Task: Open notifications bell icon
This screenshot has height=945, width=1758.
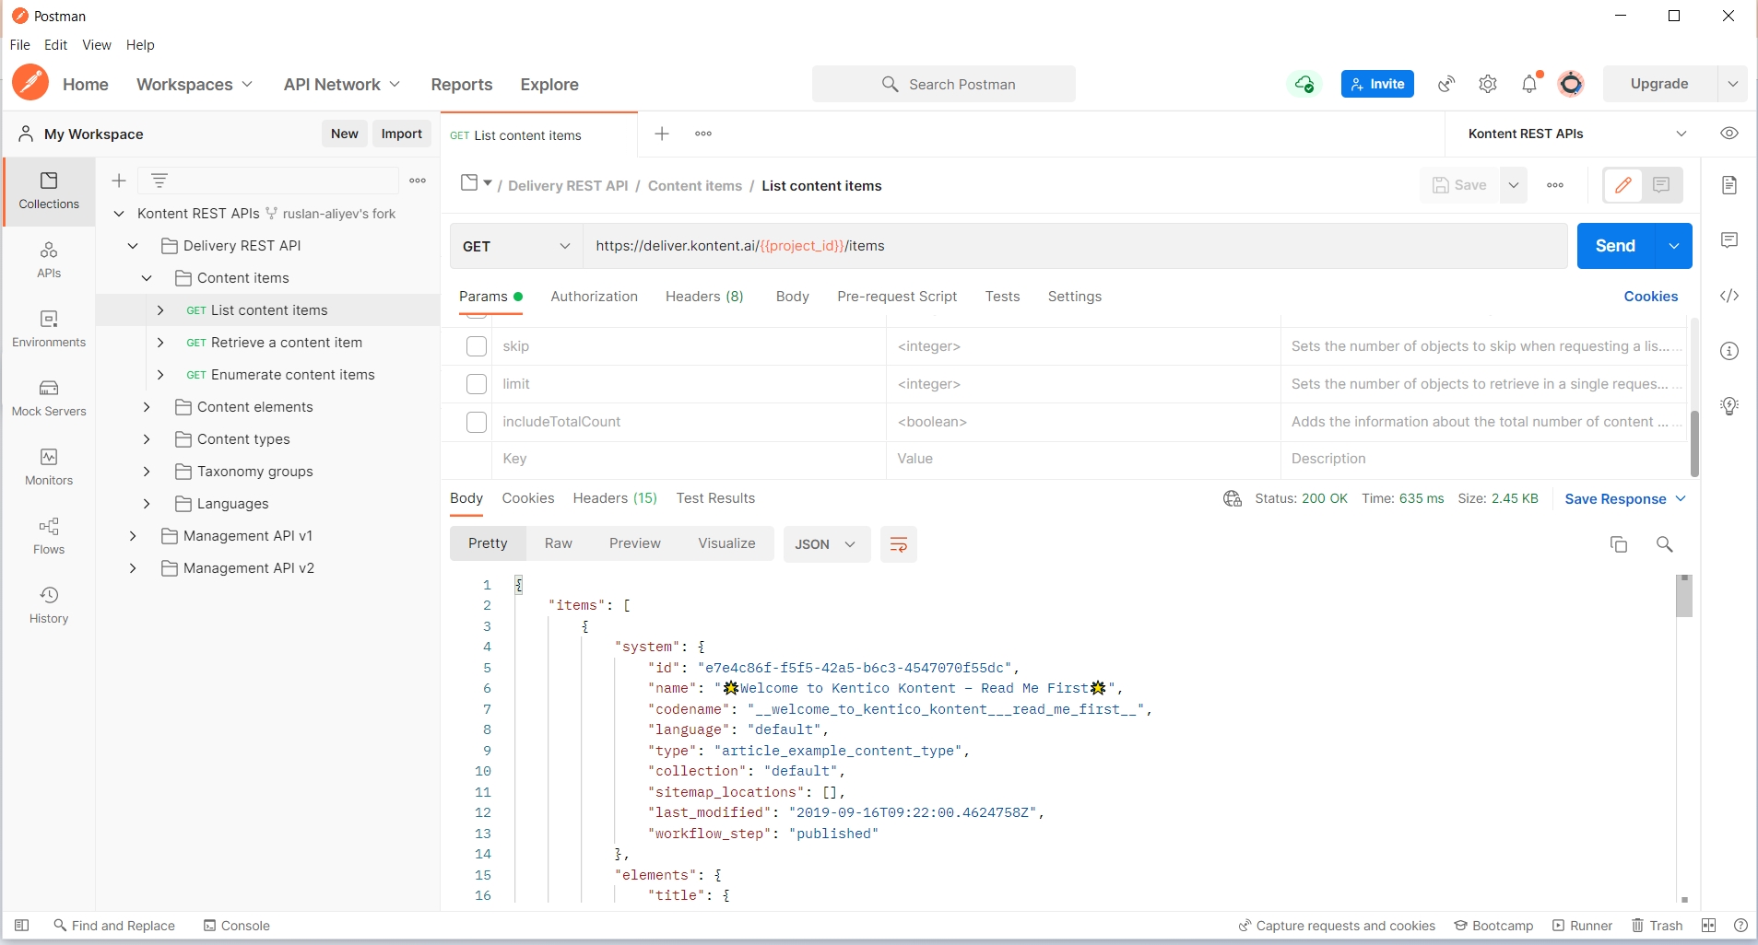Action: tap(1529, 84)
